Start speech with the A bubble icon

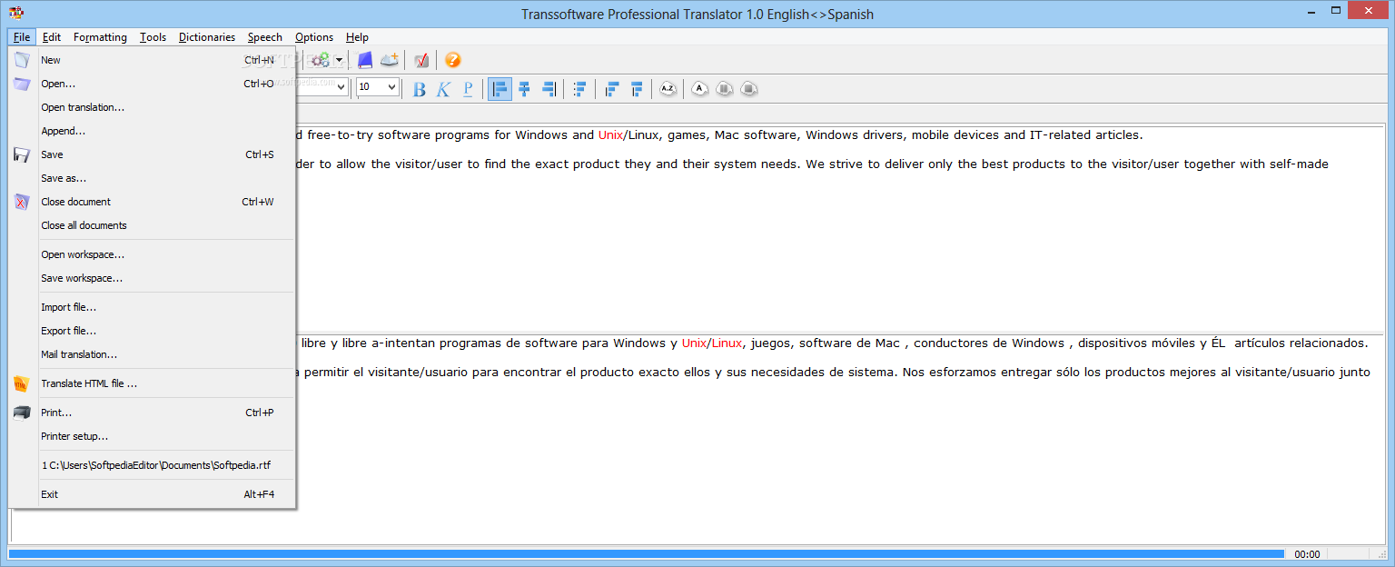pos(699,89)
